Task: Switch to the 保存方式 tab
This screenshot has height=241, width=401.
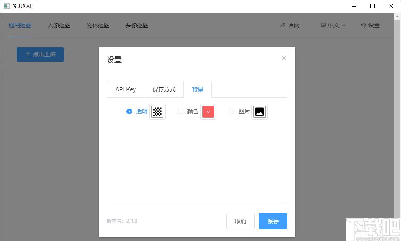Action: click(x=164, y=89)
